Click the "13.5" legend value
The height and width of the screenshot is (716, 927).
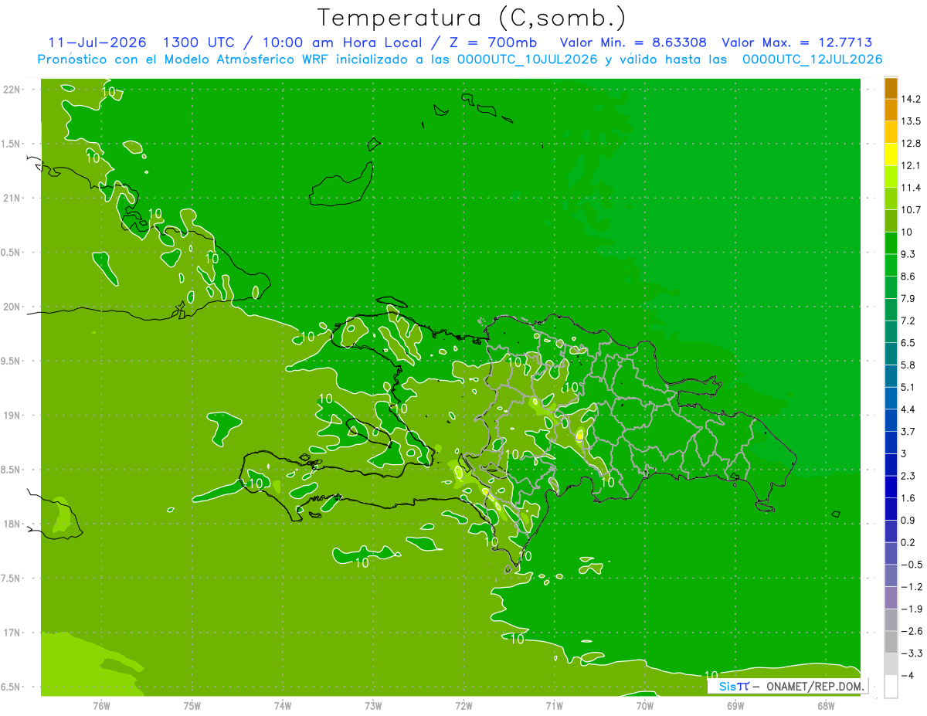pos(910,121)
